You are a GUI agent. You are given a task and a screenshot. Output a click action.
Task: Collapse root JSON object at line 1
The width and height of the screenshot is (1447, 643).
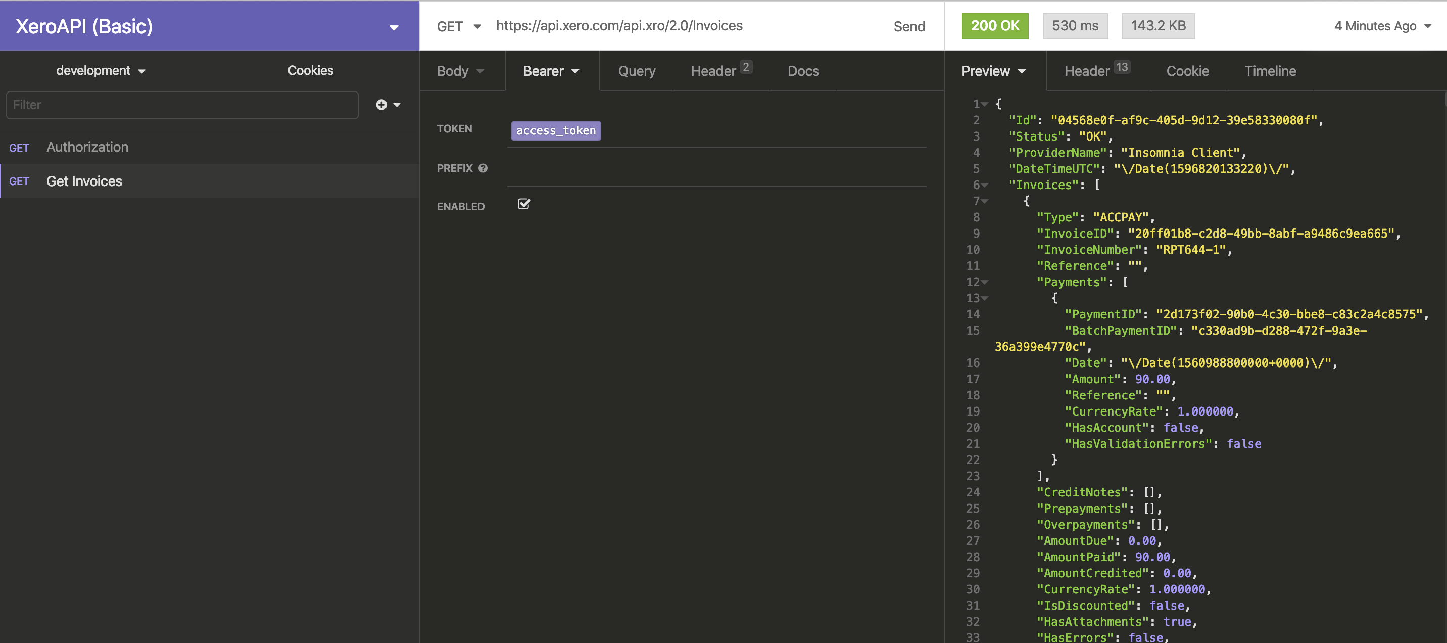click(x=985, y=104)
